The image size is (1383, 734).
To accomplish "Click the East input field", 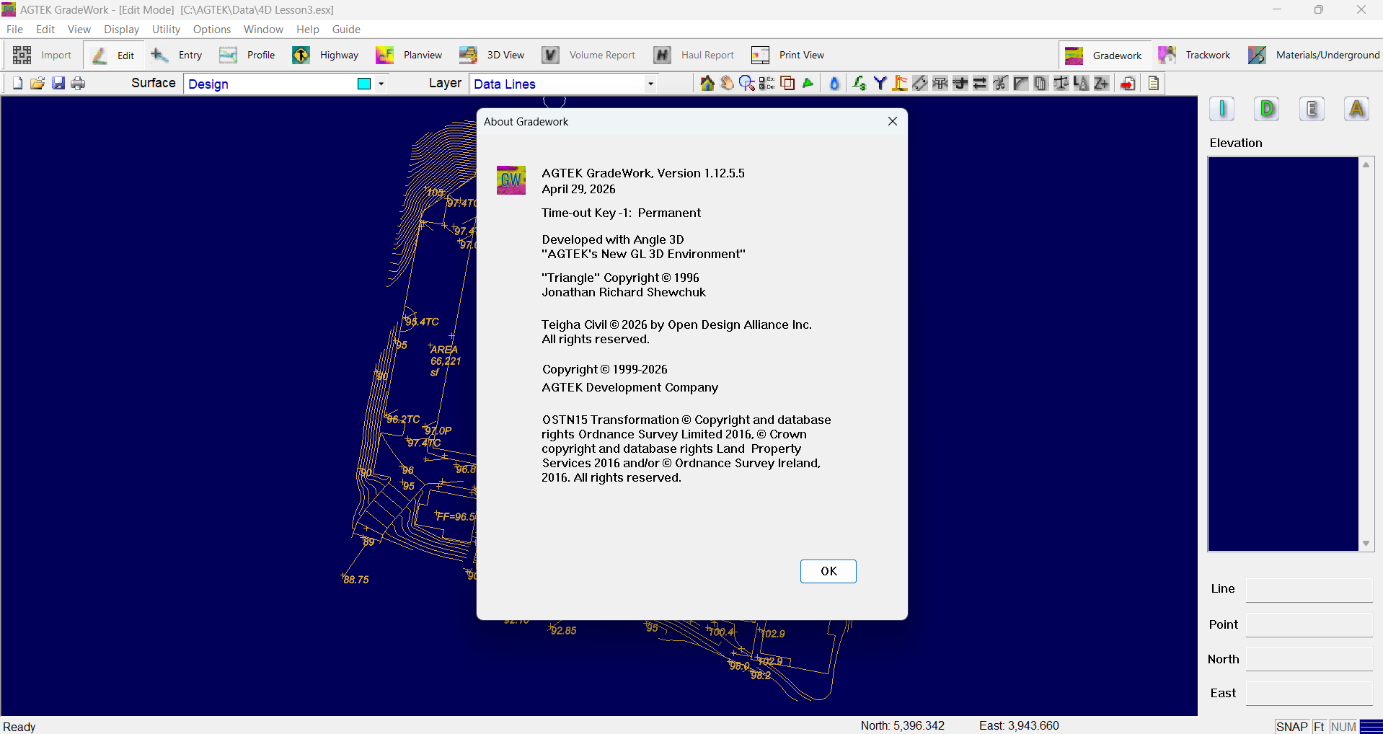I will point(1309,693).
